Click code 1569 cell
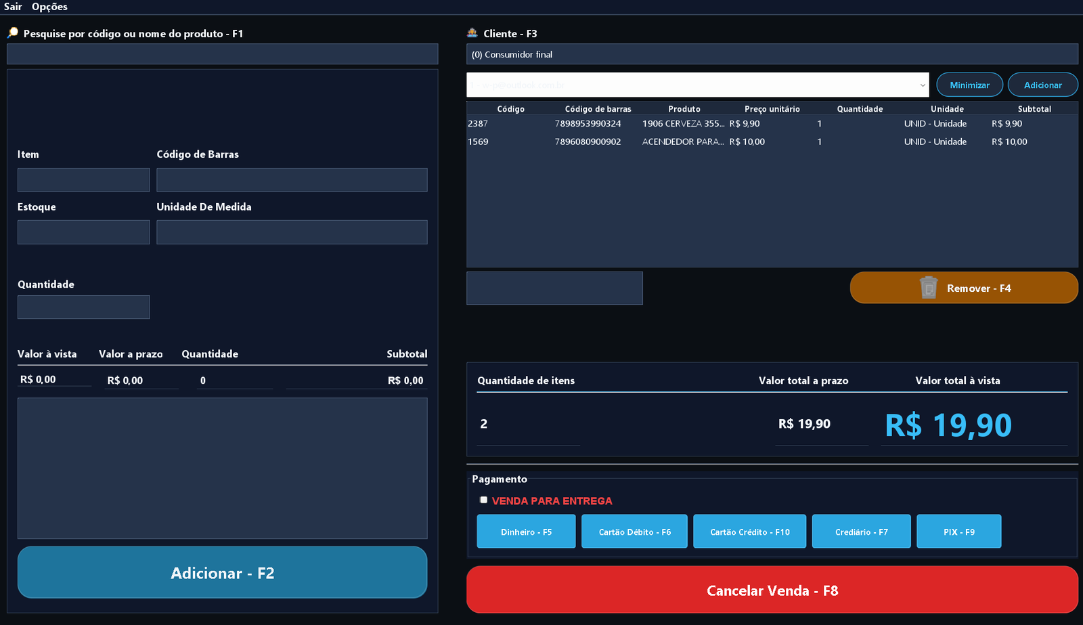Screen dimensions: 1083x625 [478, 142]
